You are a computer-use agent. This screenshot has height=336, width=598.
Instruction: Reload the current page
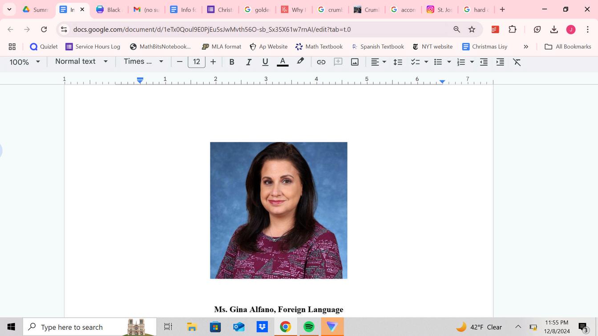click(44, 29)
